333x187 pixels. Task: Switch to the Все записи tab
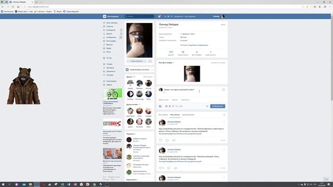pyautogui.click(x=163, y=115)
